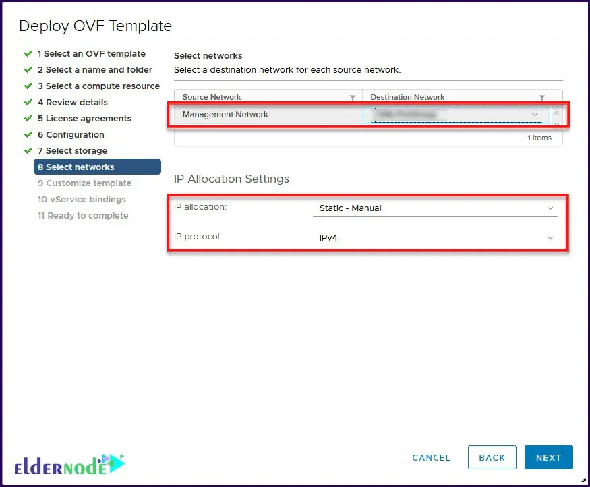
Task: Click green checkmark beside License agreements step
Action: click(28, 118)
